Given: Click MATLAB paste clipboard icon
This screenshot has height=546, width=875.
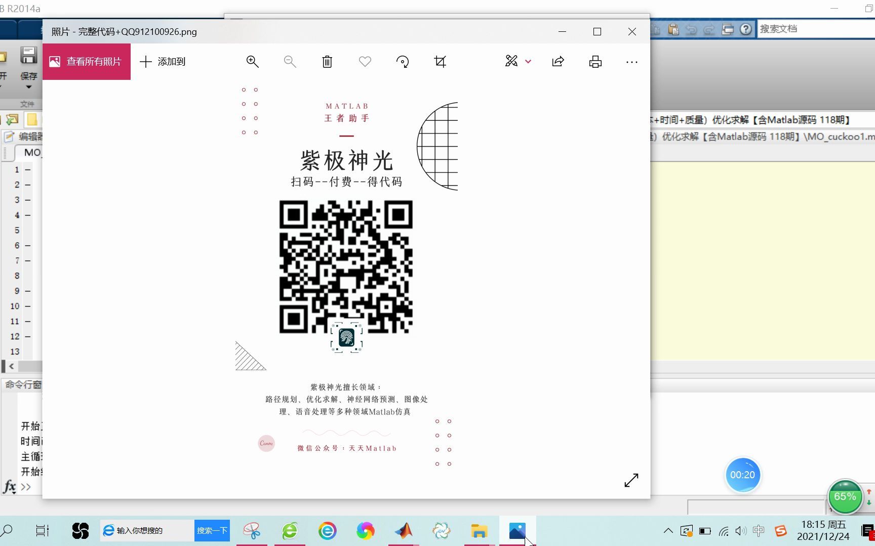Looking at the screenshot, I should pos(673,29).
